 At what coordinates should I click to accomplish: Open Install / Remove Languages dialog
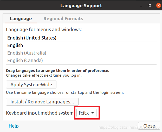point(42,102)
